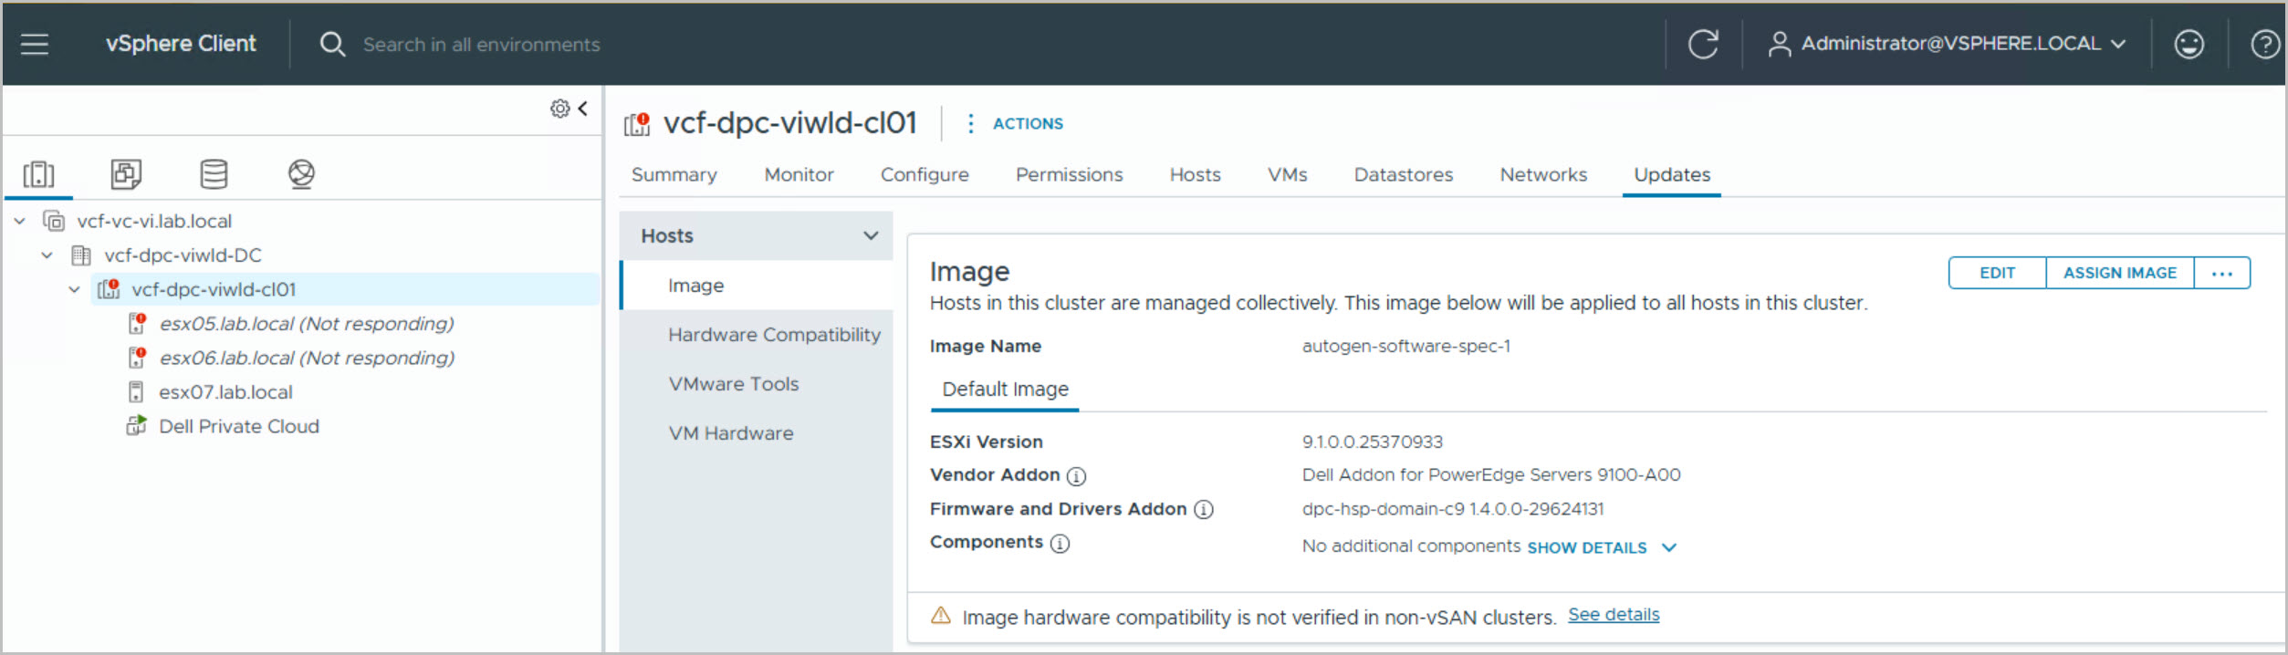Click the user account icon
Image resolution: width=2288 pixels, height=655 pixels.
pos(1779,44)
